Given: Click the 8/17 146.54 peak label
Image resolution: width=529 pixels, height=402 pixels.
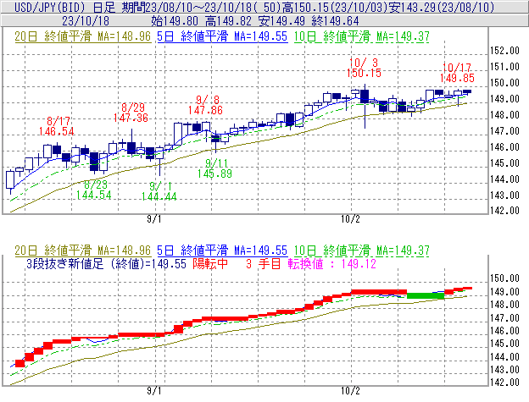Looking at the screenshot, I should coord(56,126).
